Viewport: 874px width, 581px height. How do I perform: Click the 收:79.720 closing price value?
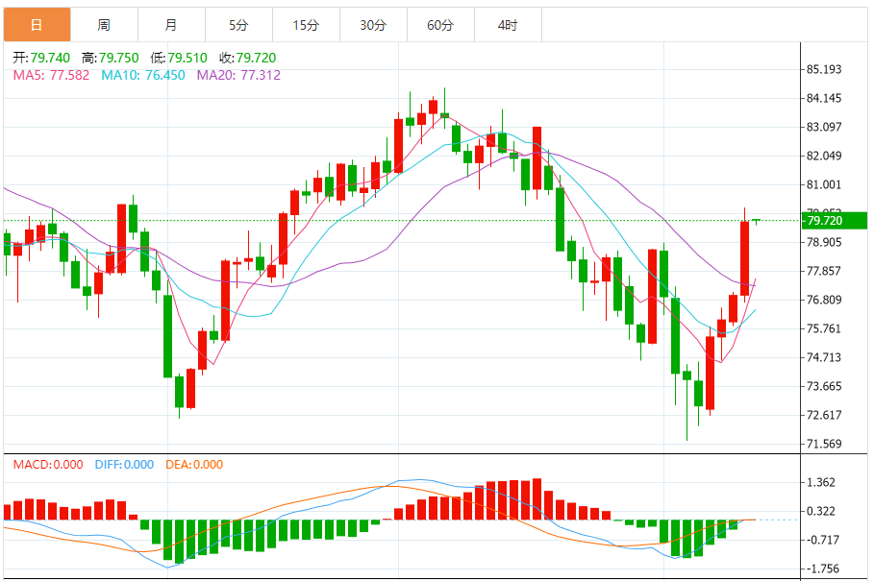(247, 58)
